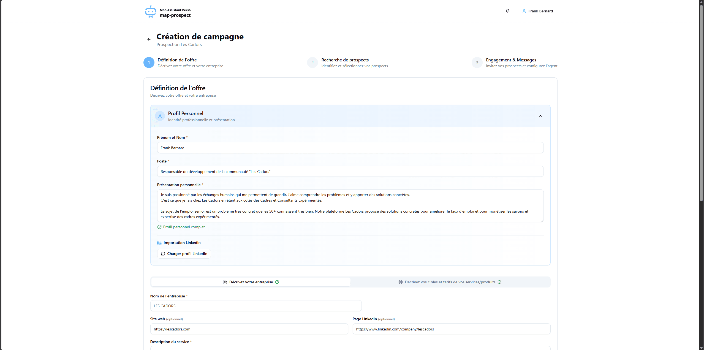Click the check mark on the cibles et tarifs tab
Screen dimensions: 704x350
coord(499,282)
